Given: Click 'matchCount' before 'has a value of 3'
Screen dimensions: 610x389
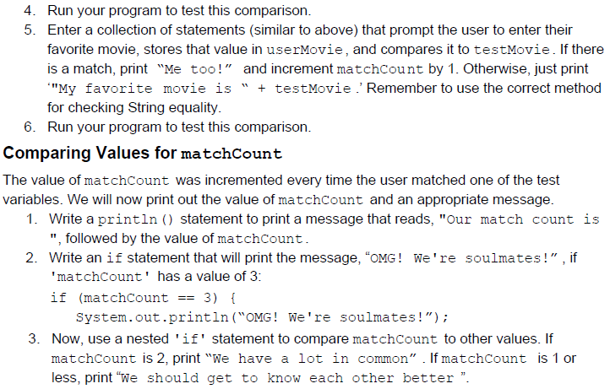Looking at the screenshot, I should [100, 277].
